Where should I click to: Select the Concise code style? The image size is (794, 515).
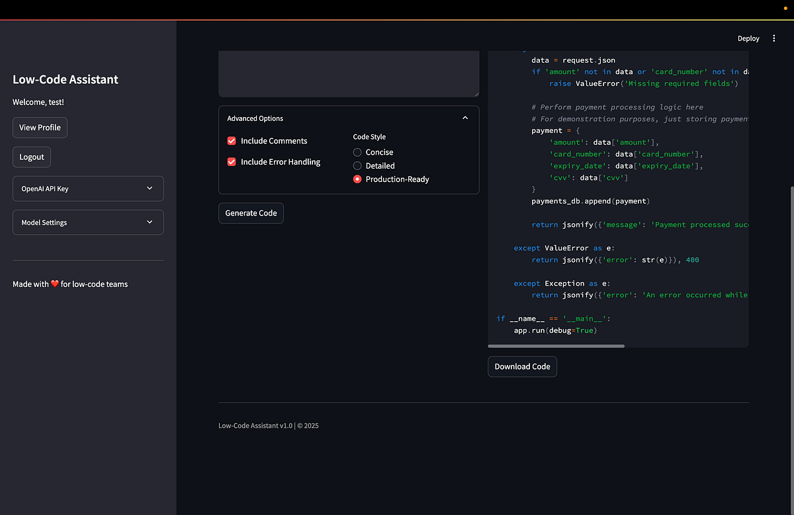pyautogui.click(x=357, y=152)
